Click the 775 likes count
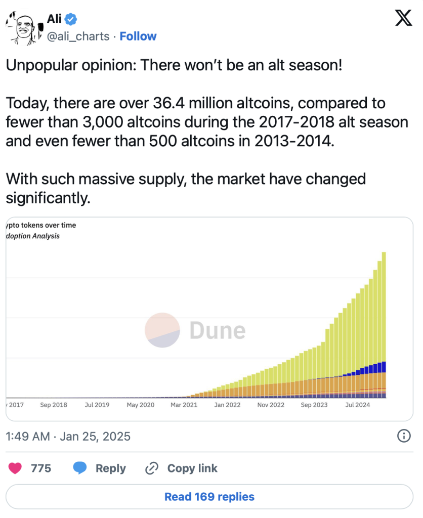Viewport: 423px width, 518px height. pos(41,468)
